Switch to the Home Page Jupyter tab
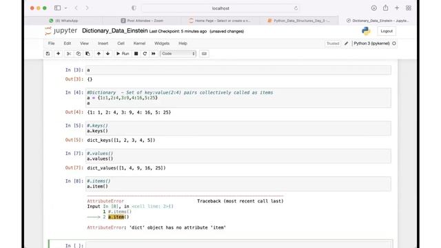 220,21
